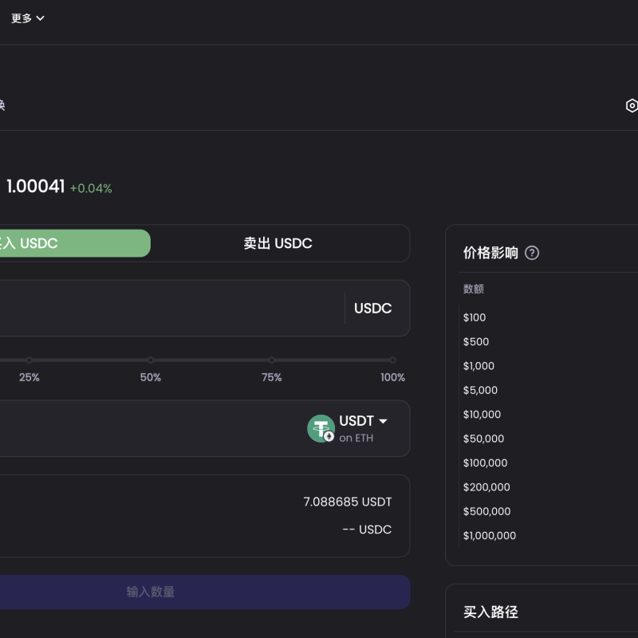The height and width of the screenshot is (638, 638).
Task: Open the settings hexagon icon
Action: 632,105
